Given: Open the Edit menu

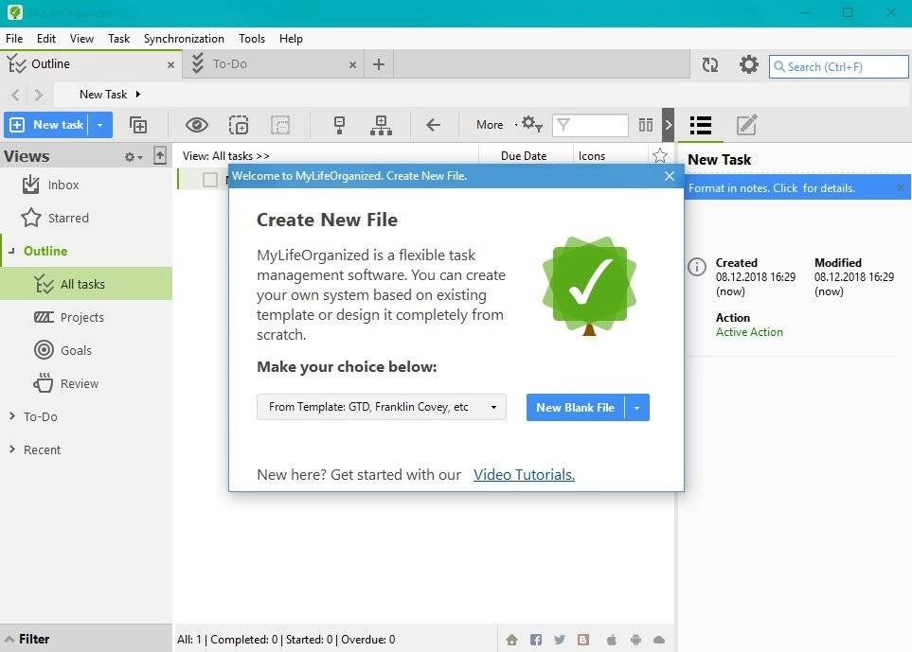Looking at the screenshot, I should click(x=46, y=39).
